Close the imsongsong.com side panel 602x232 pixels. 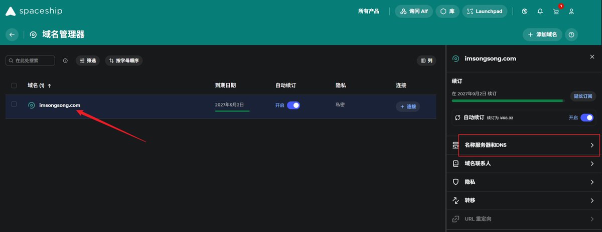coord(592,57)
